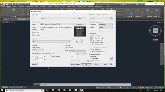This screenshot has height=92, width=165.
Task: Toggle Ortho mode icon in status bar
Action: pos(111,87)
